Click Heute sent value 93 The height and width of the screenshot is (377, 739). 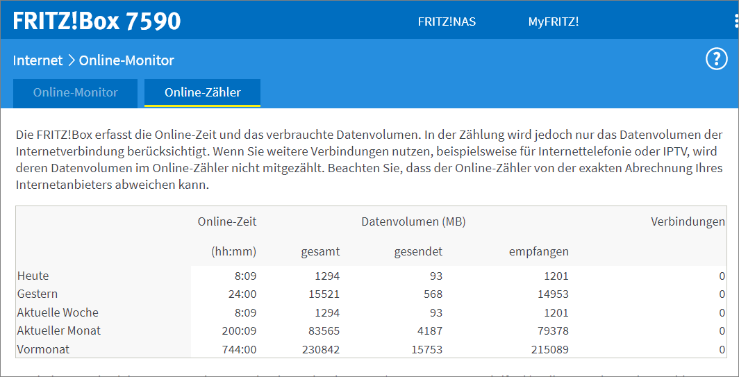[436, 276]
